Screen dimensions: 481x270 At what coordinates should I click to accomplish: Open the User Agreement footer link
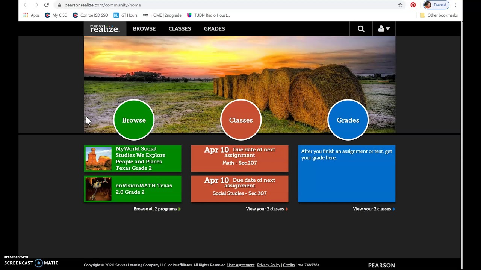pyautogui.click(x=241, y=265)
